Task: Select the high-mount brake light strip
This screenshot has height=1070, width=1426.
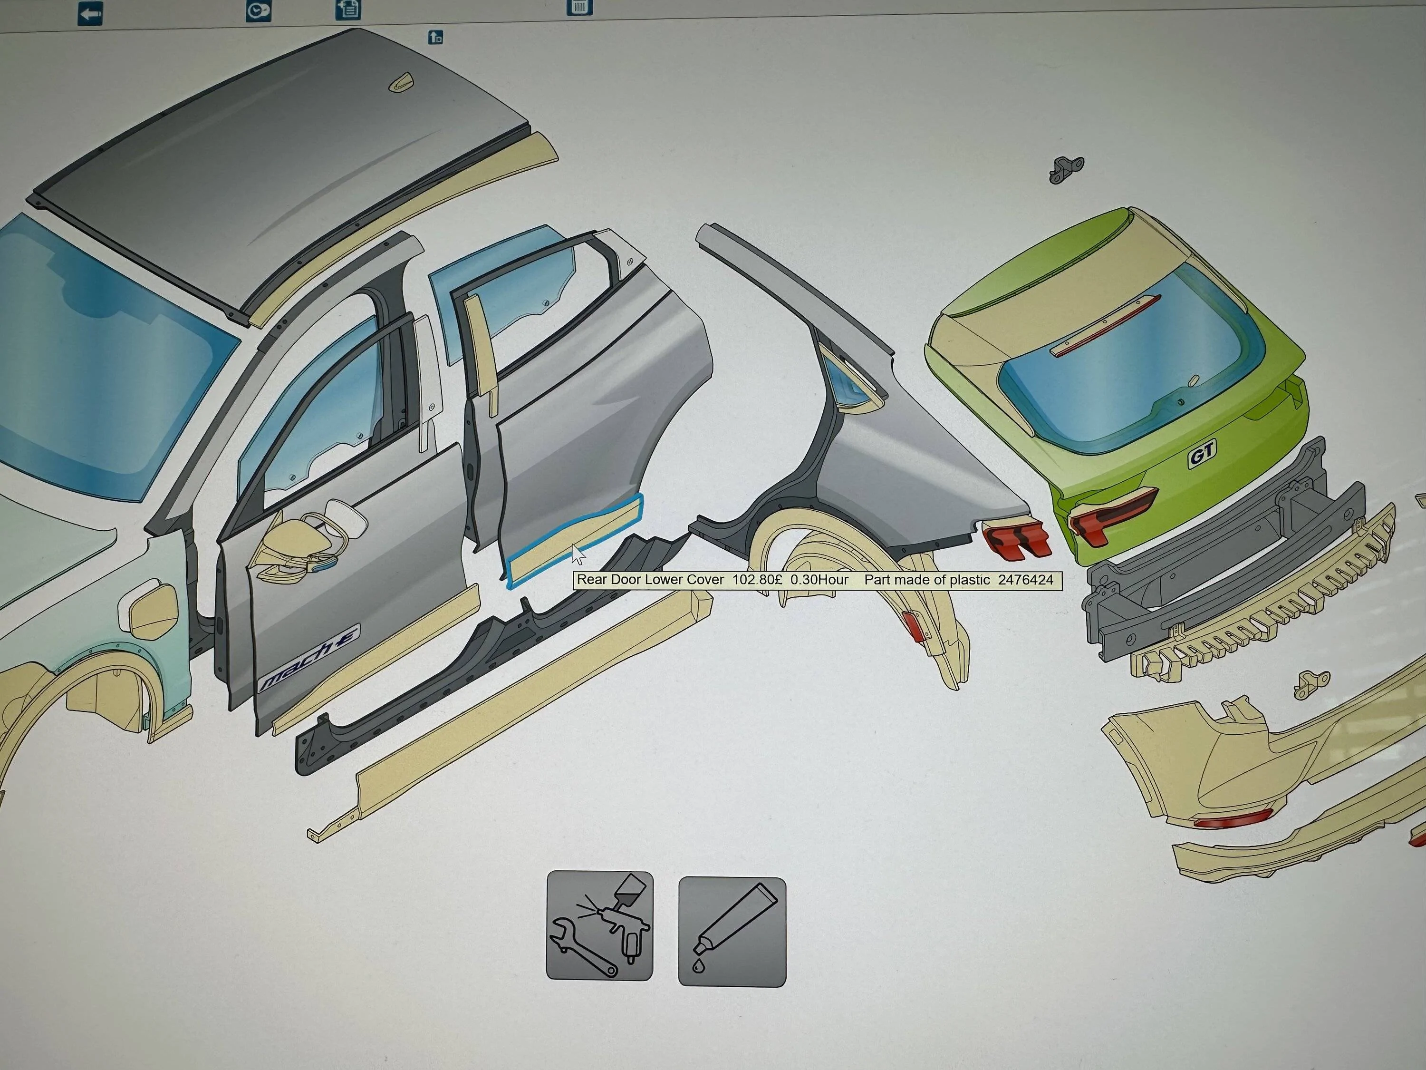Action: (1106, 326)
